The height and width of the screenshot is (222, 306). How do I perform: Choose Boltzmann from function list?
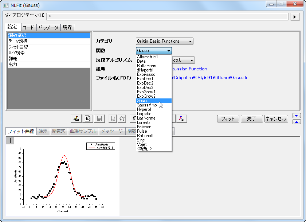(x=154, y=66)
